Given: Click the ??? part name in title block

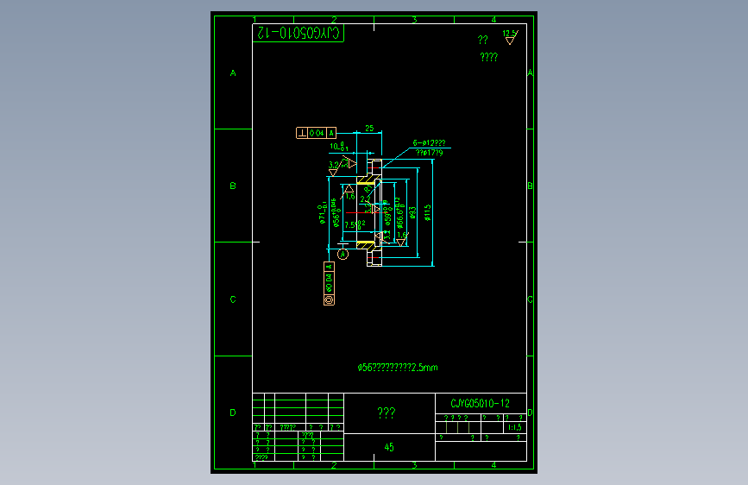Looking at the screenshot, I should [387, 413].
